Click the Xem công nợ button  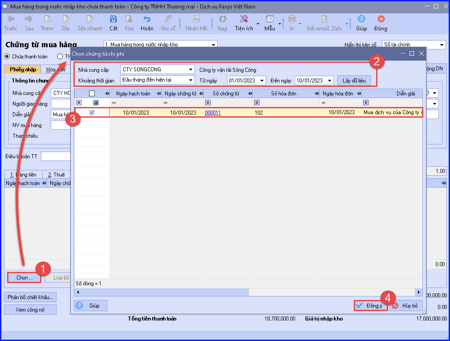(x=30, y=310)
